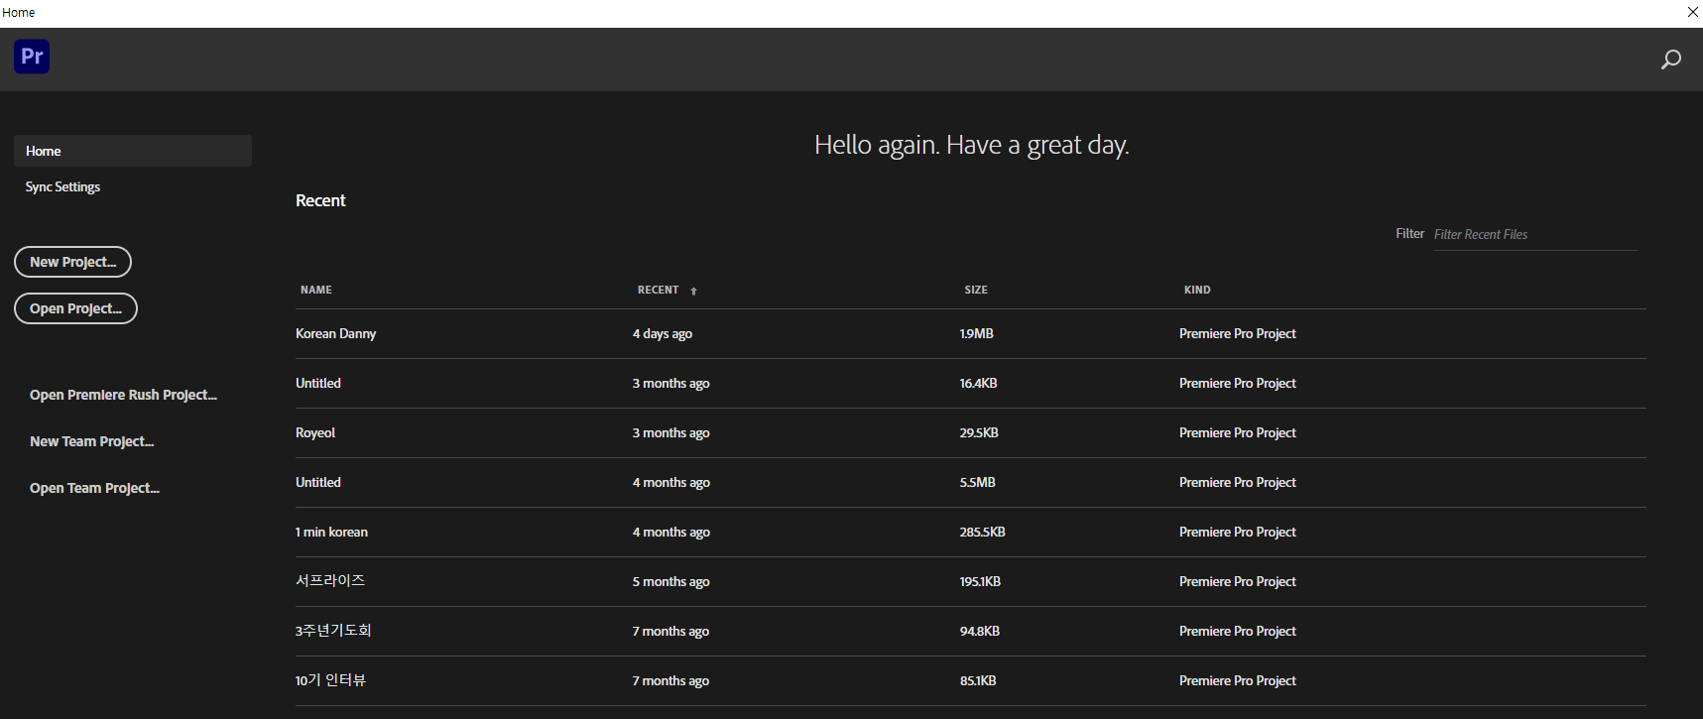This screenshot has width=1703, height=719.
Task: Close the Home window
Action: (x=1692, y=12)
